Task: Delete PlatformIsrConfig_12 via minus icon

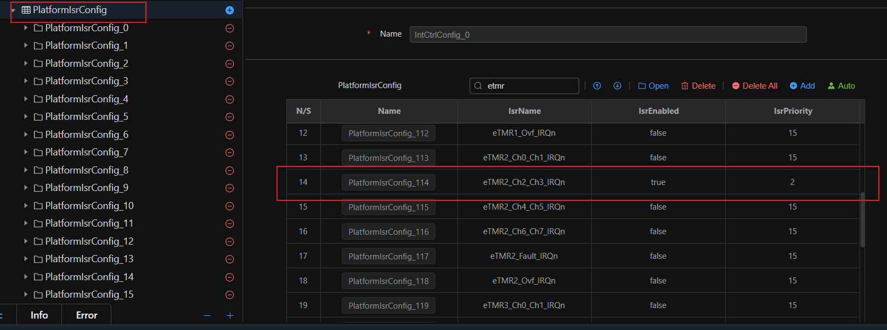Action: [230, 242]
